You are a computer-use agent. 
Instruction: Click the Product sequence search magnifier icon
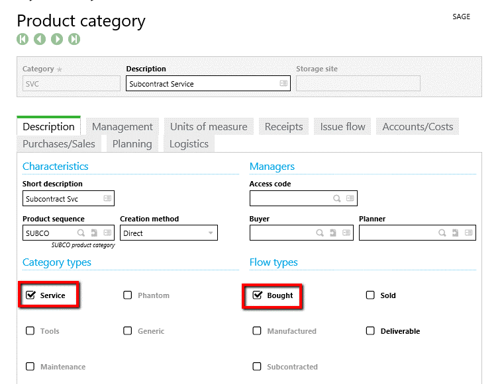(81, 233)
